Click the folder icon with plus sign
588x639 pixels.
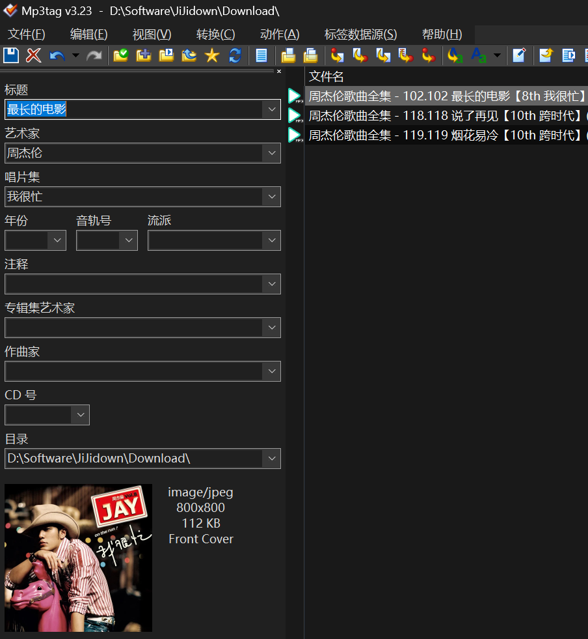tap(144, 55)
